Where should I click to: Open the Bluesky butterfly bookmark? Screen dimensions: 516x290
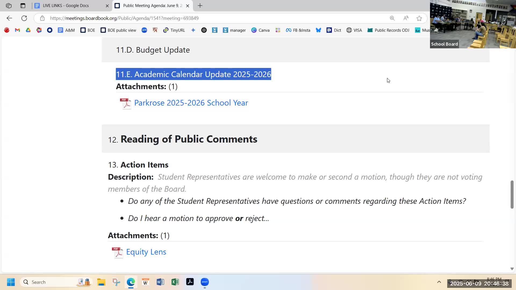(318, 30)
